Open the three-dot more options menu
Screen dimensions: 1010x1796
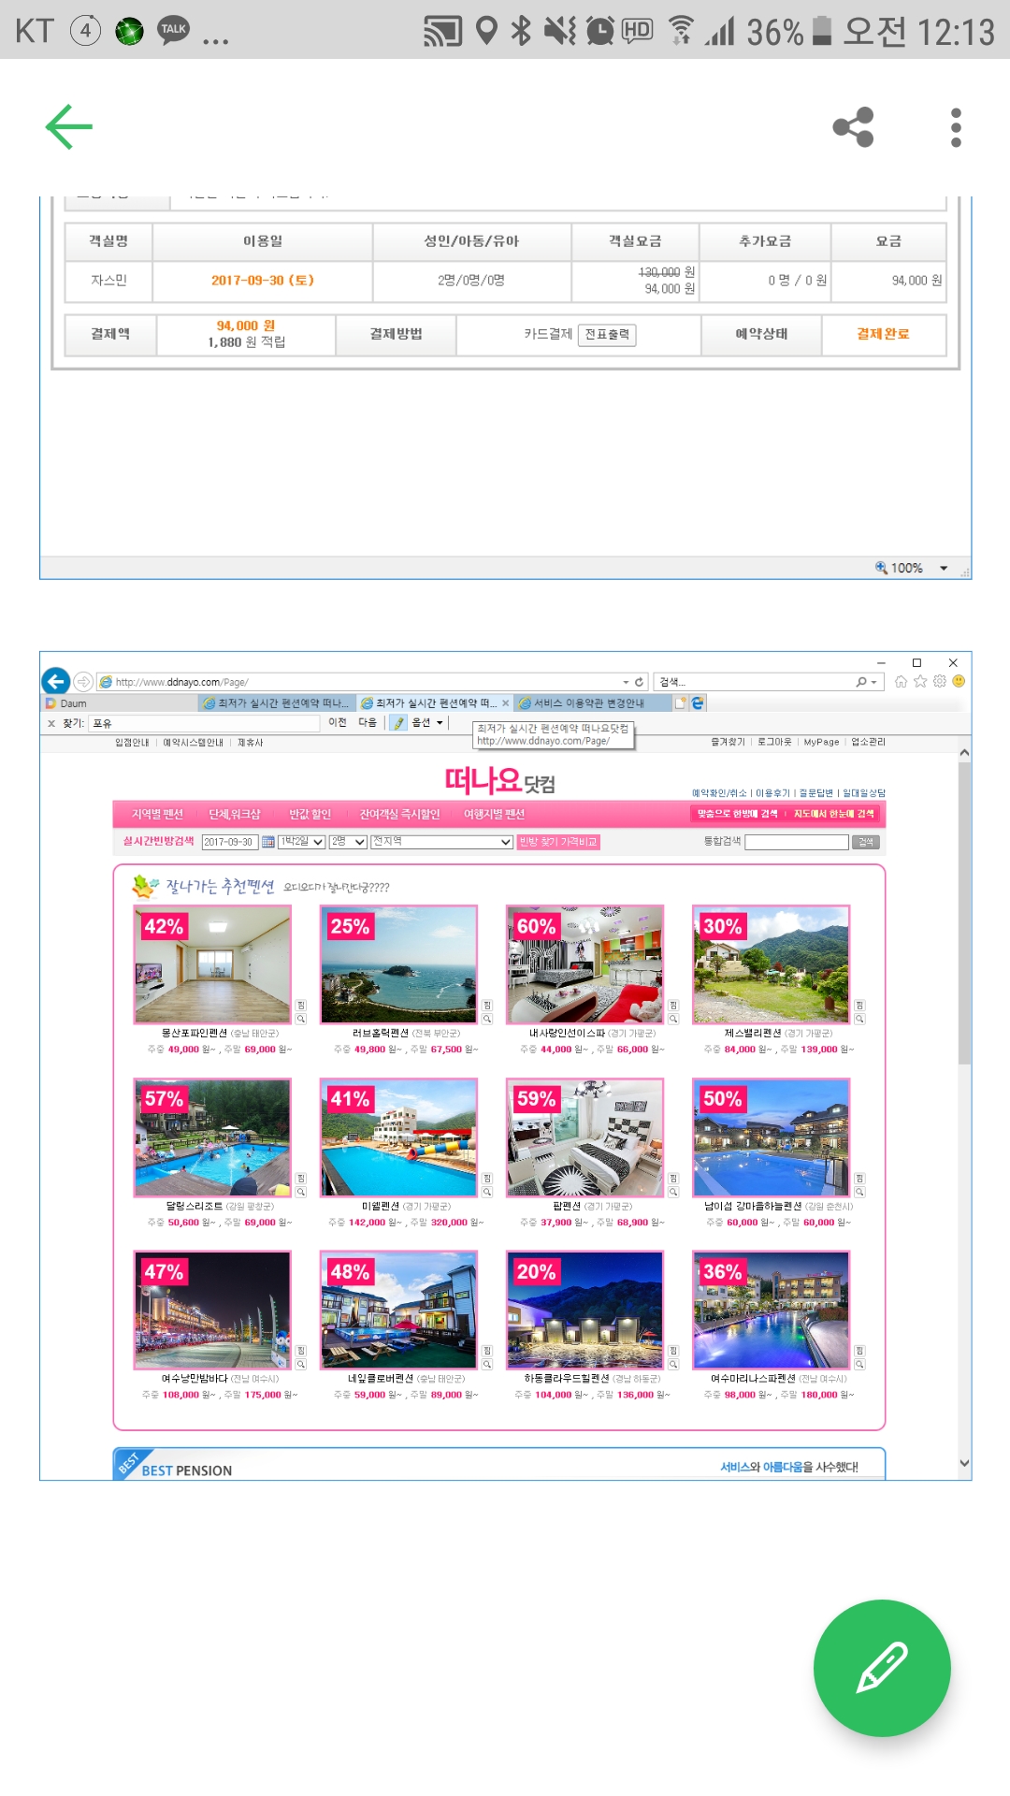956,127
